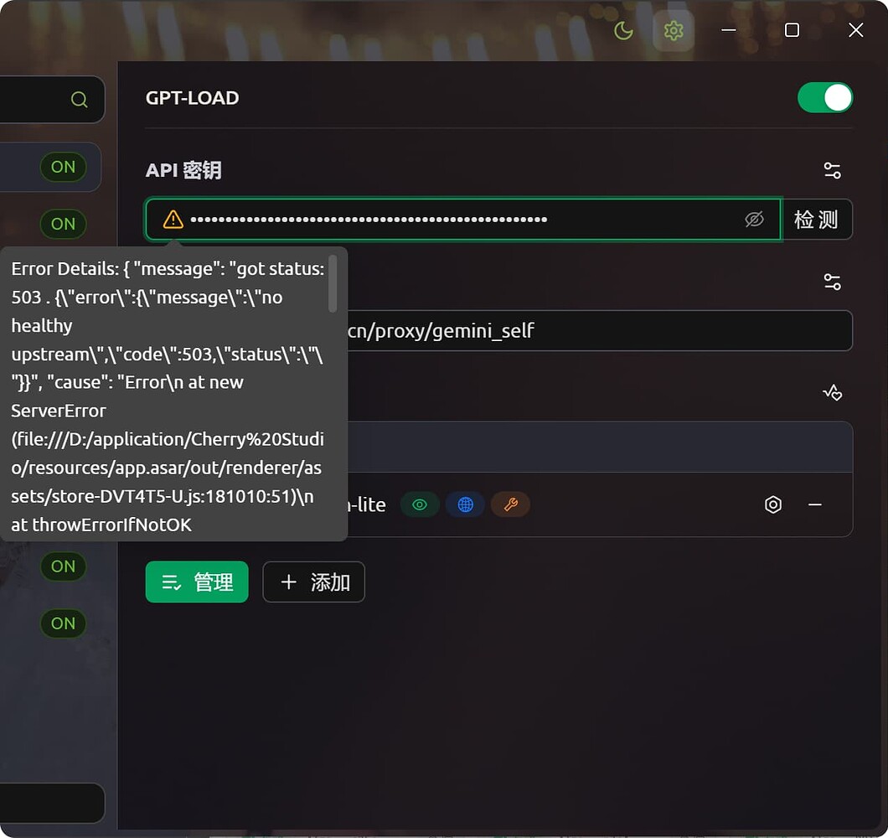888x838 pixels.
Task: Focus the masked API key input field
Action: pos(463,220)
